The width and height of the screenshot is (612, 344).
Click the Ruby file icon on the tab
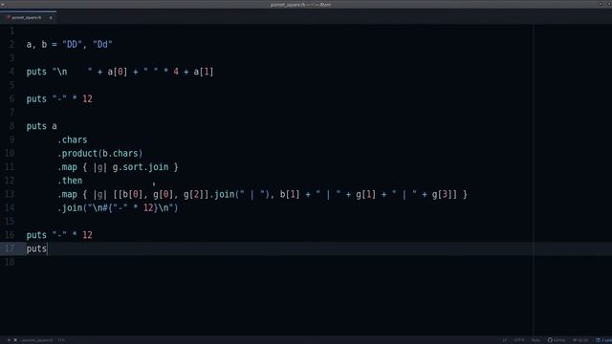point(8,17)
